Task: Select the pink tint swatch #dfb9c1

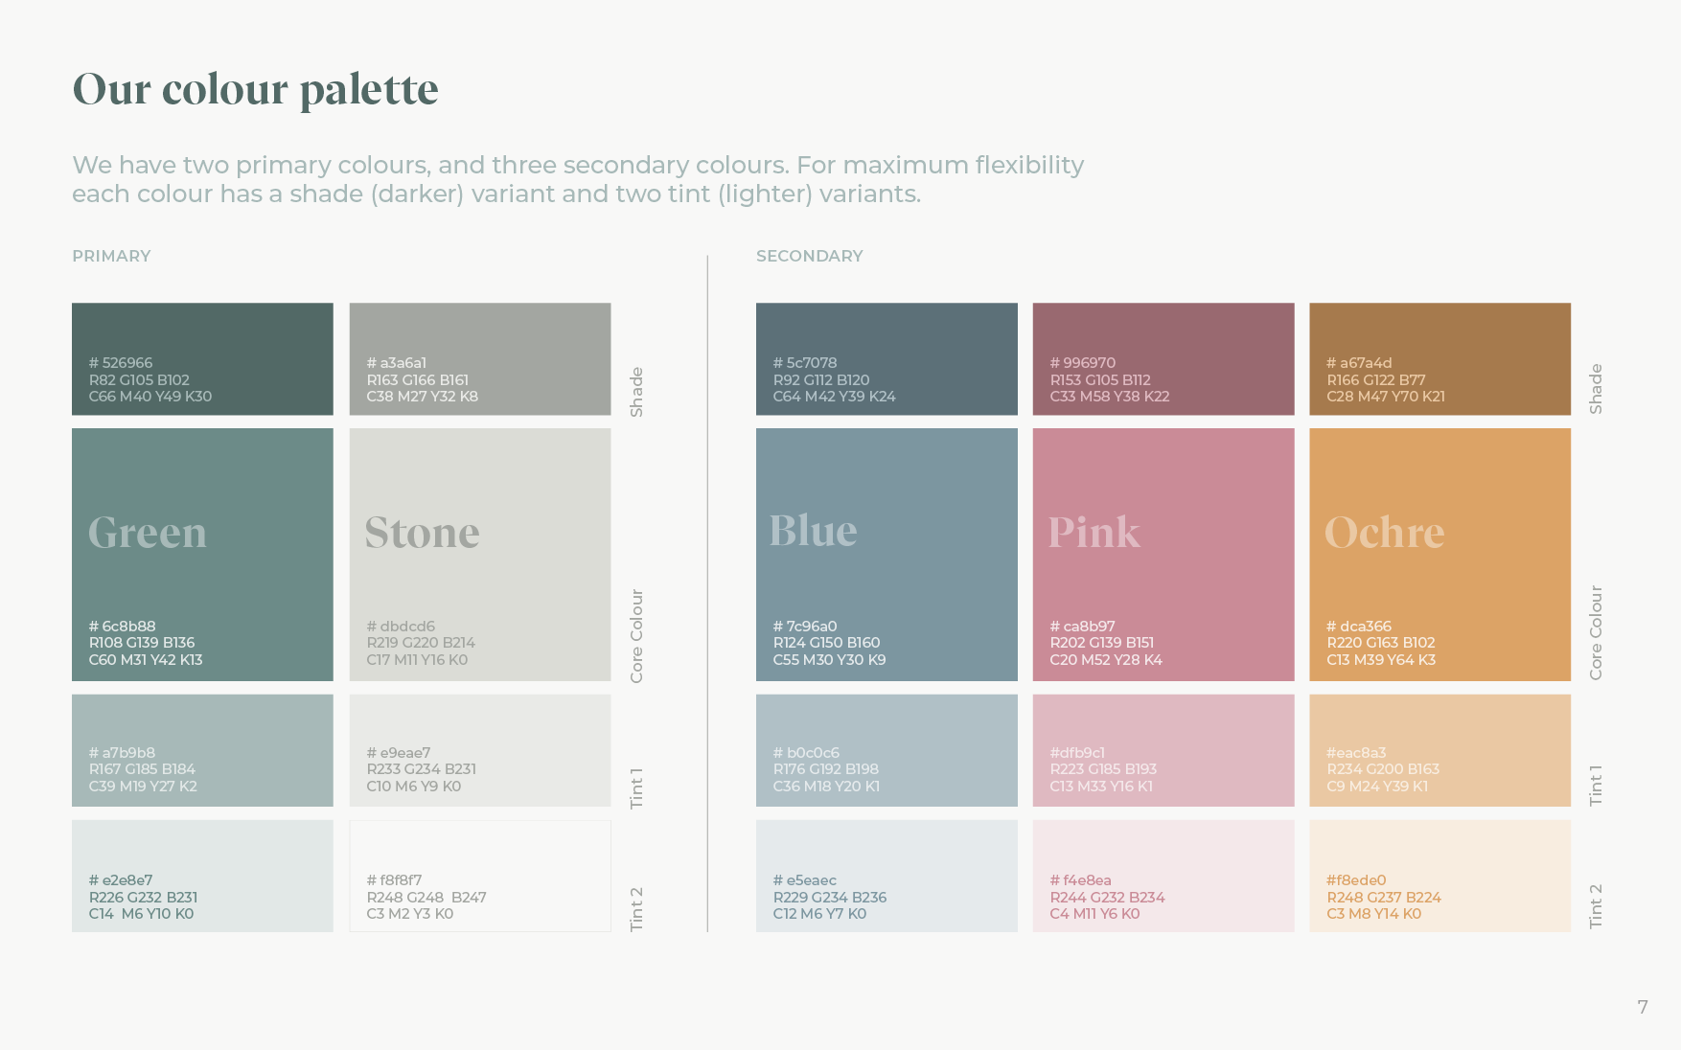Action: (x=1163, y=749)
